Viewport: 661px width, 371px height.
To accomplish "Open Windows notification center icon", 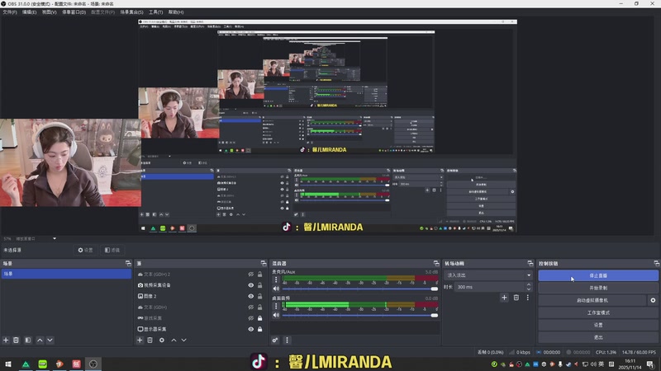I will click(650, 364).
